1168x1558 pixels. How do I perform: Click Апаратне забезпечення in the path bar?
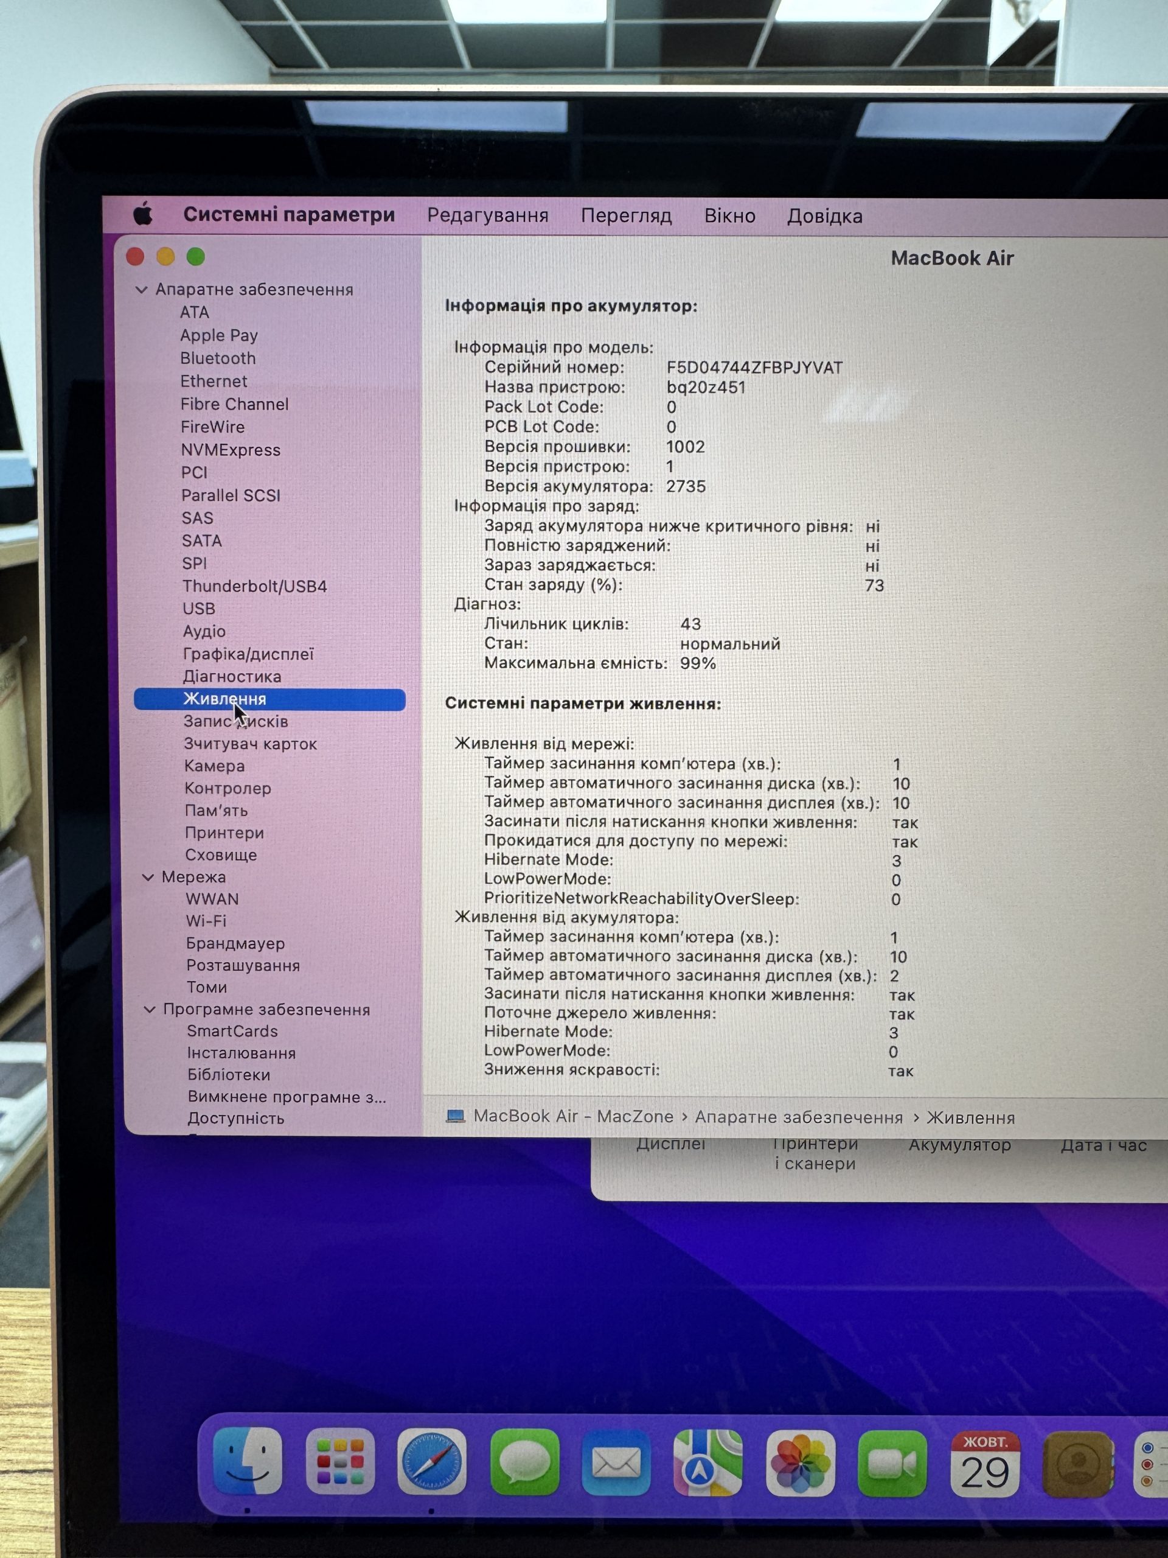(798, 1117)
